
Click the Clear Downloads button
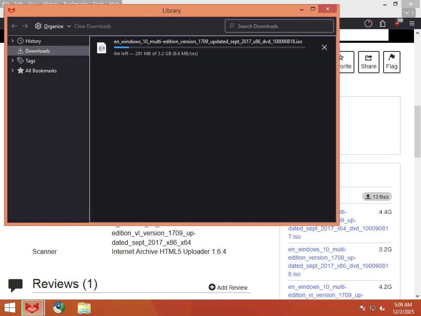[x=93, y=26]
